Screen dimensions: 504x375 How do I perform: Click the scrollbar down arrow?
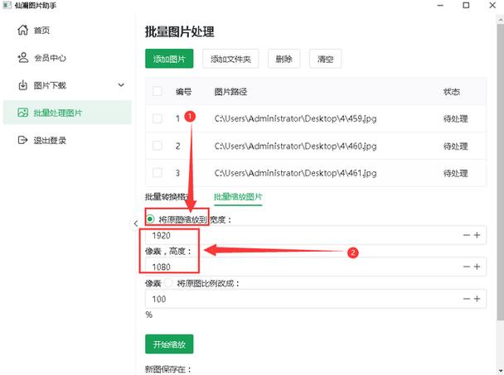tap(501, 371)
